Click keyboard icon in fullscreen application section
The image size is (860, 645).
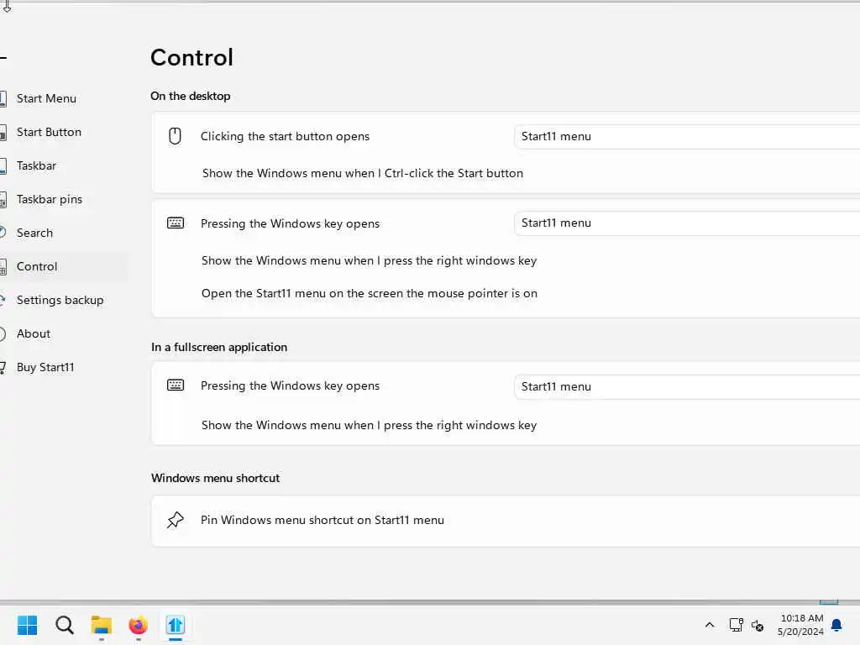pyautogui.click(x=176, y=385)
